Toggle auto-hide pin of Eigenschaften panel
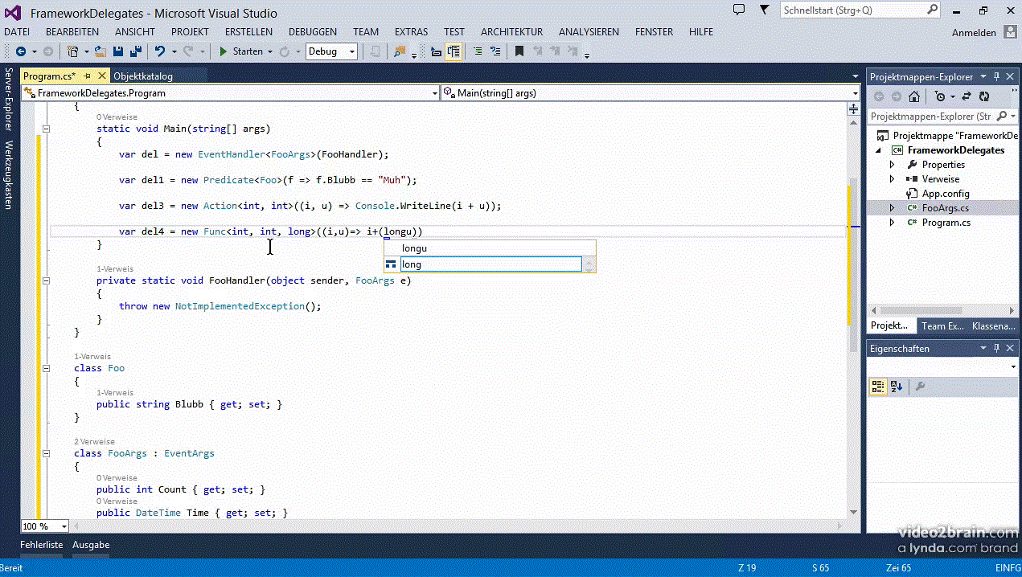This screenshot has height=577, width=1022. 996,349
